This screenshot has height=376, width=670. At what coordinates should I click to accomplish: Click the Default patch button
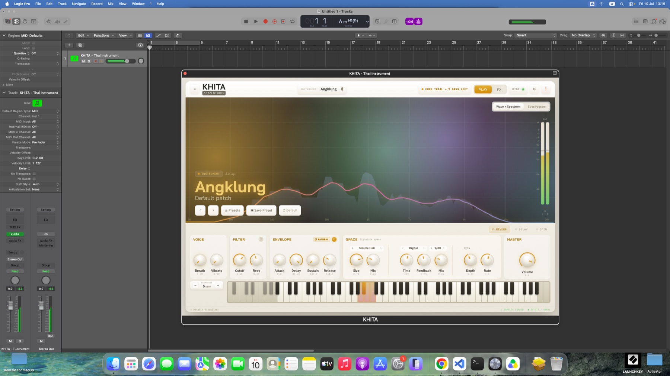(290, 210)
